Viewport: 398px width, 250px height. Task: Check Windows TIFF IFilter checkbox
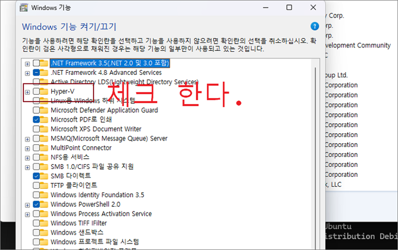(36, 223)
